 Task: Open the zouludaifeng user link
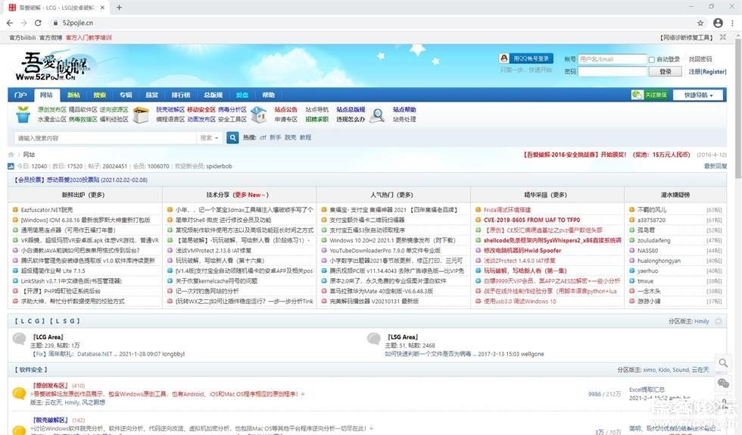click(654, 240)
